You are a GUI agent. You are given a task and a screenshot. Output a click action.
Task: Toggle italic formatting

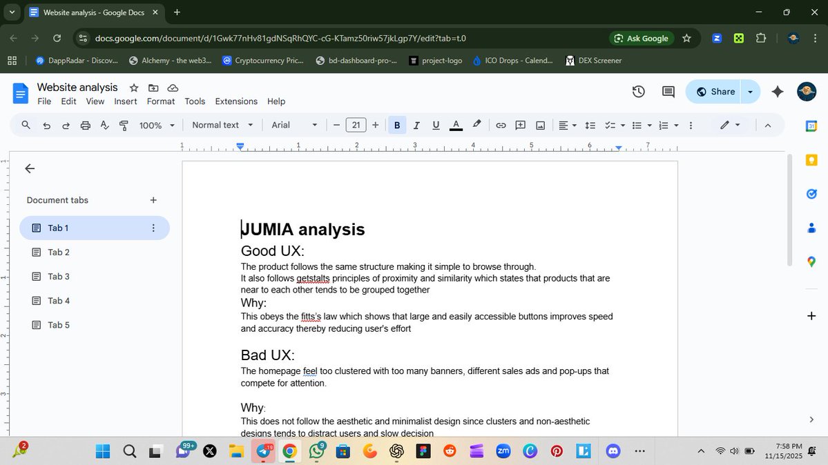416,125
